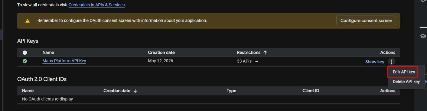Click lower graduation cap icon in right sidebar

point(423,36)
